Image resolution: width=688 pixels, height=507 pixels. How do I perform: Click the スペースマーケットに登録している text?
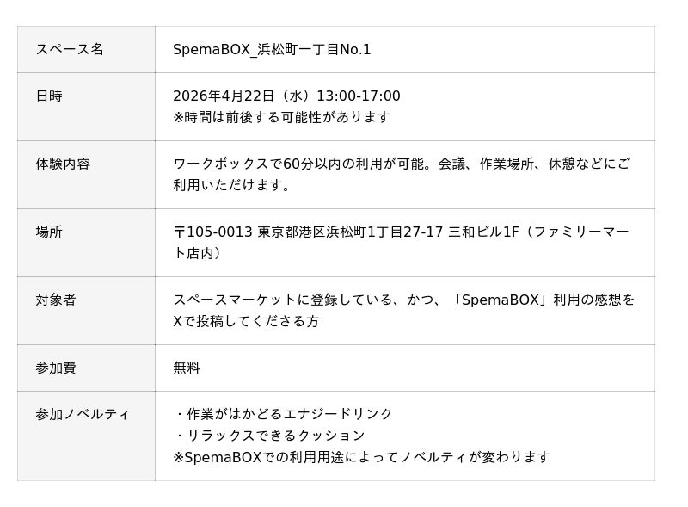coord(403,300)
